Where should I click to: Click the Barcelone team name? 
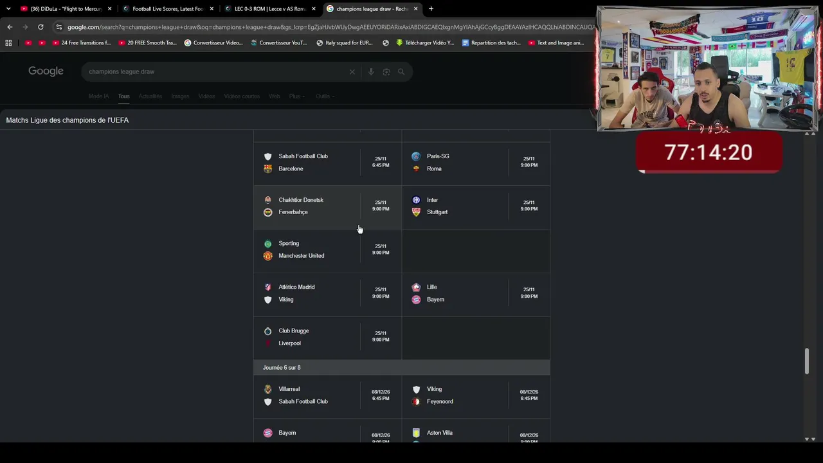(x=291, y=169)
